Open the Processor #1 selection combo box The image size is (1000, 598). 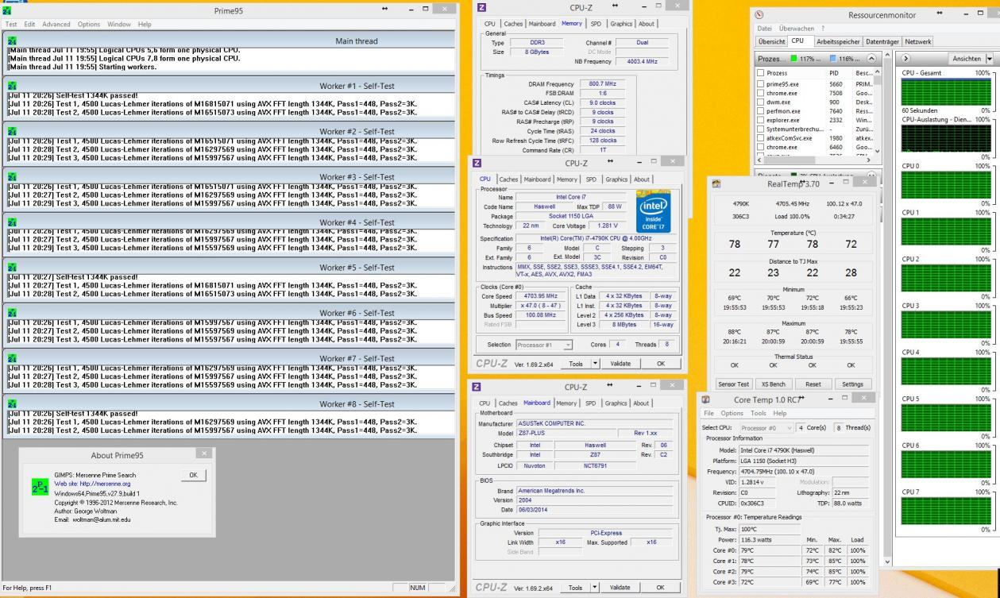(x=544, y=345)
